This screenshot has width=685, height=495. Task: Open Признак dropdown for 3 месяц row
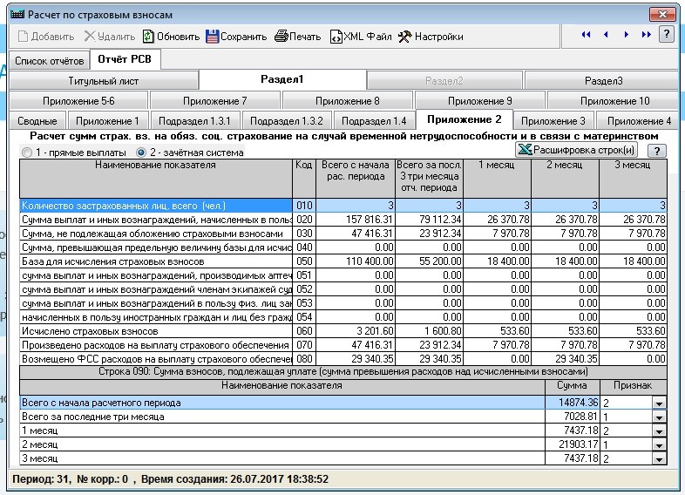659,459
